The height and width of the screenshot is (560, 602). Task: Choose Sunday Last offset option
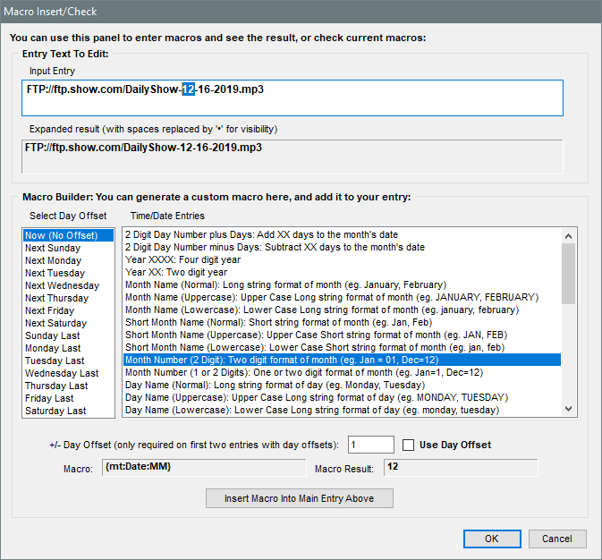coord(53,335)
